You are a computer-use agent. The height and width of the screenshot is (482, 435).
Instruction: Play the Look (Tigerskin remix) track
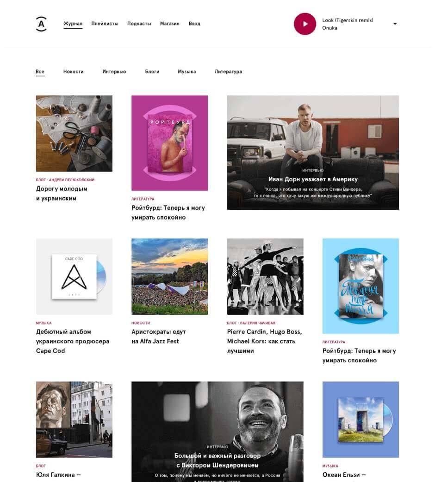tap(305, 24)
